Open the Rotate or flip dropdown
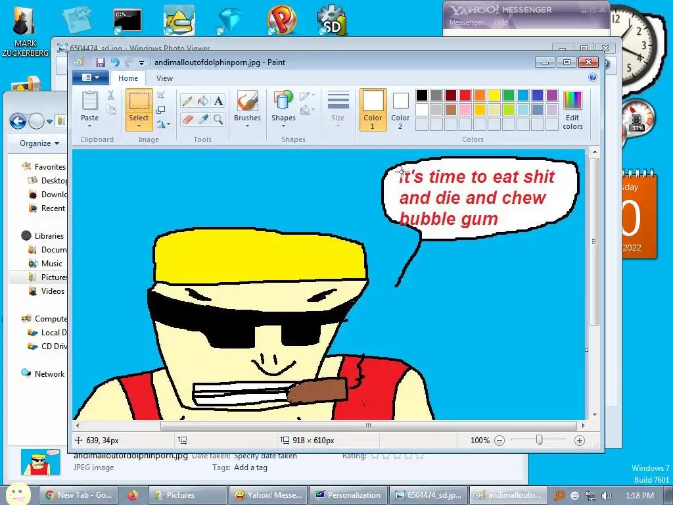The image size is (673, 505). click(163, 124)
